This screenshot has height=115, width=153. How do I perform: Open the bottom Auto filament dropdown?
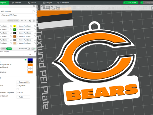23,97
